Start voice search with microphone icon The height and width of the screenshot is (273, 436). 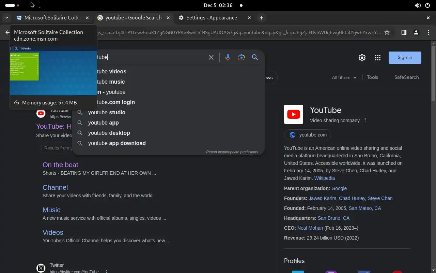[x=228, y=57]
